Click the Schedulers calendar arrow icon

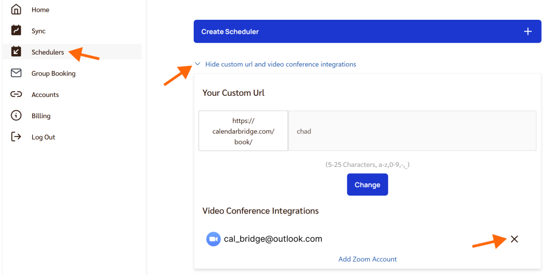coord(16,52)
